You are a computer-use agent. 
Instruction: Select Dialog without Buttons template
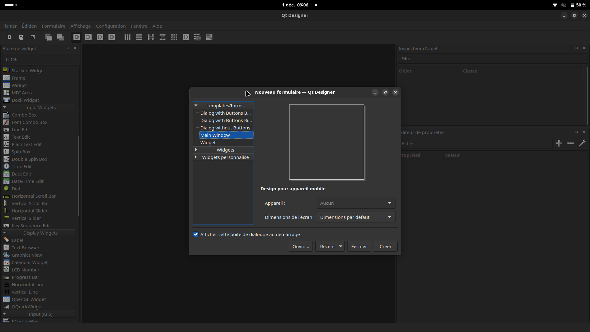pos(225,128)
